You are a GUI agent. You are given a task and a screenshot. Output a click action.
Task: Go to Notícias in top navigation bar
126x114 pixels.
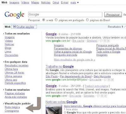[x=46, y=3]
